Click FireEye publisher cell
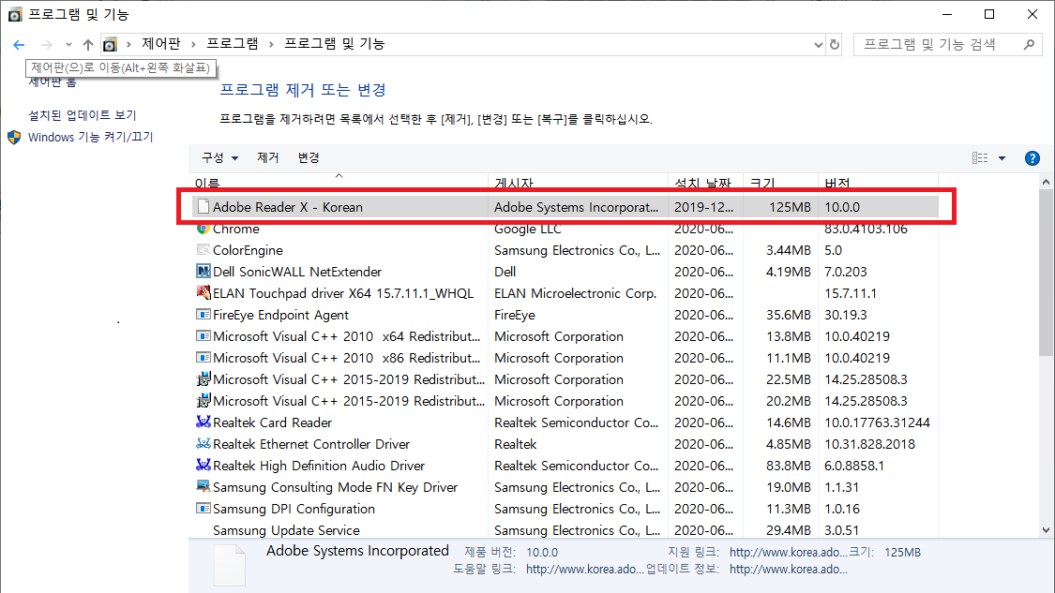This screenshot has width=1055, height=593. pos(515,315)
